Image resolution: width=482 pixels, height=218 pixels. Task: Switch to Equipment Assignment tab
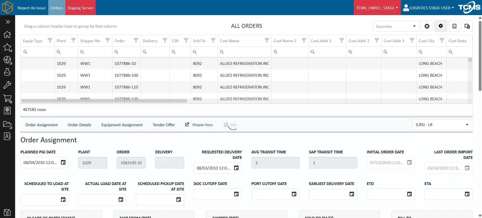point(122,125)
